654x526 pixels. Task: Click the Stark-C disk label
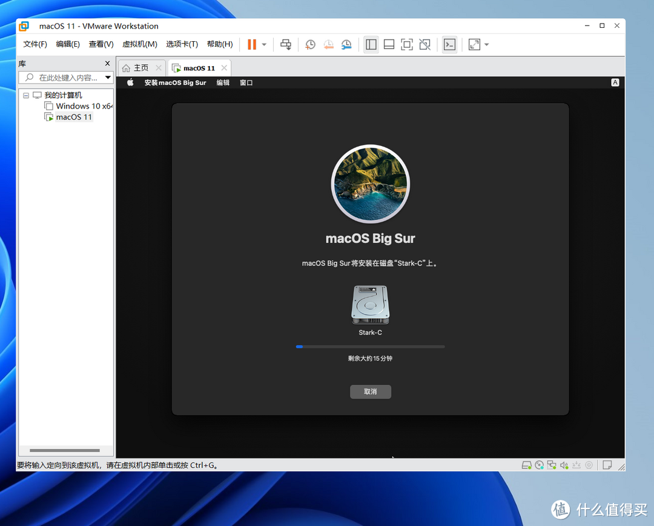coord(371,333)
